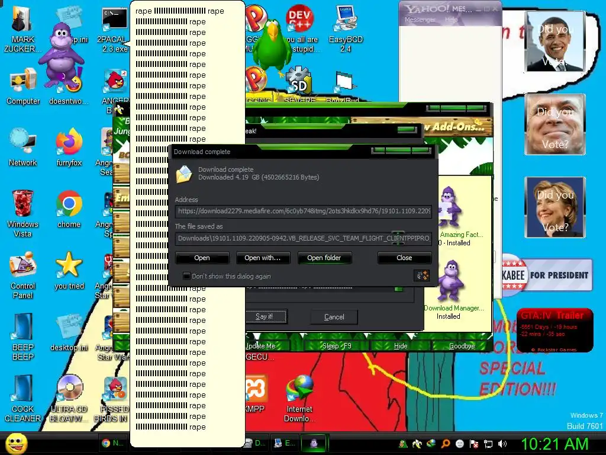
Task: Click the FOR PRESIDENT campaign gadget
Action: pos(547,275)
